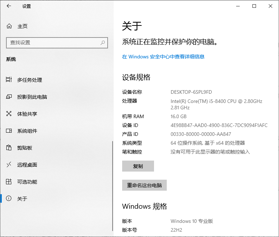The image size is (279, 237).
Task: Click the 机带 RAM label
Action: click(x=133, y=116)
